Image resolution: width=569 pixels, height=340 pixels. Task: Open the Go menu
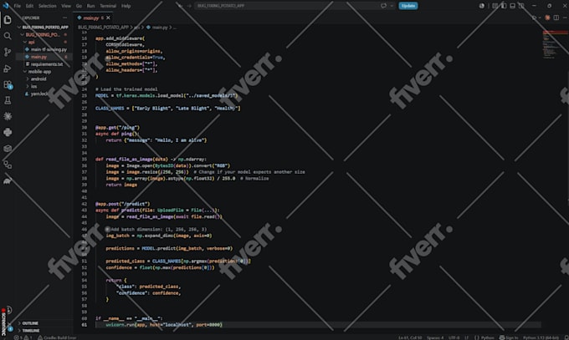click(79, 6)
